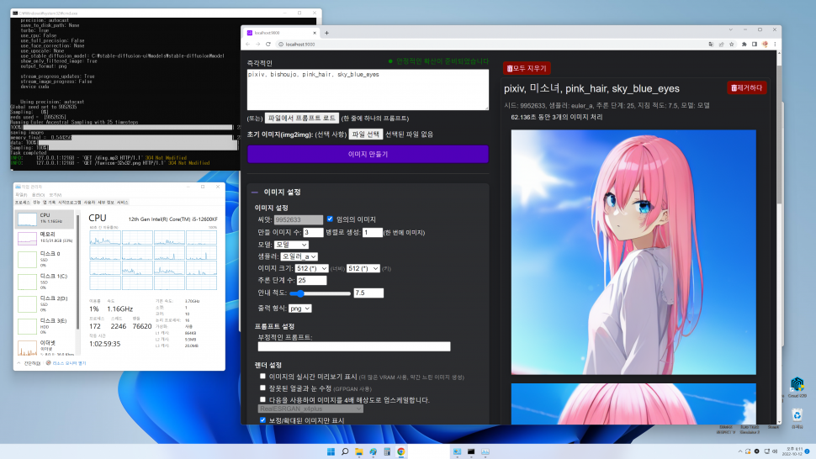The image size is (816, 459).
Task: Click the Calculator icon on the taskbar
Action: click(387, 451)
